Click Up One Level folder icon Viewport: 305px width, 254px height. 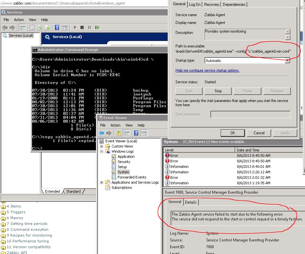click(119, 133)
